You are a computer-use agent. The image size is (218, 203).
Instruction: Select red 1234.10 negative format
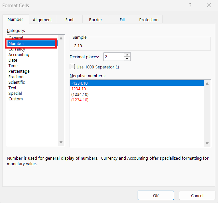coord(137,89)
